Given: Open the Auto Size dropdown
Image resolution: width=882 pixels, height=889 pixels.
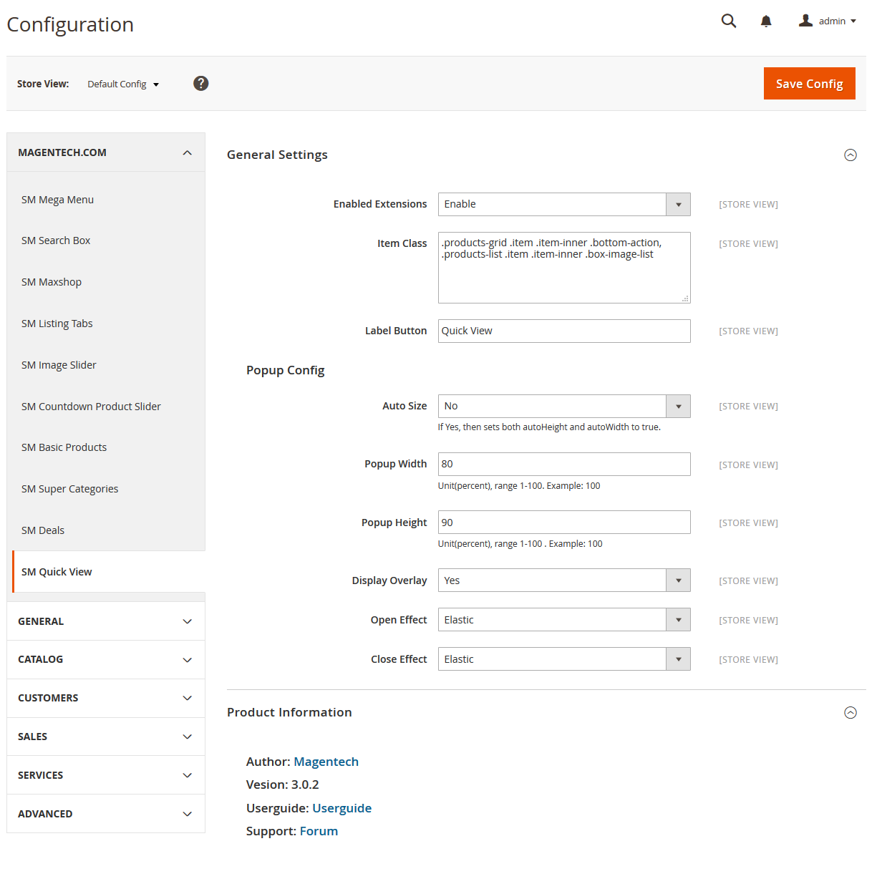Looking at the screenshot, I should (564, 407).
